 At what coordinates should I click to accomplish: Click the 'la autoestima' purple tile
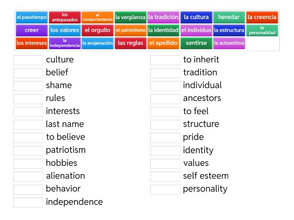point(229,43)
